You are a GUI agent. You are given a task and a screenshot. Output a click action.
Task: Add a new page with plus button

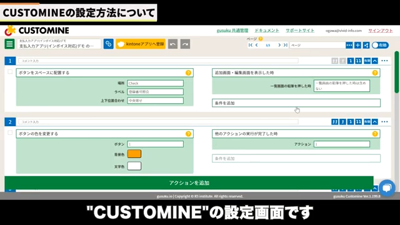[x=357, y=45]
